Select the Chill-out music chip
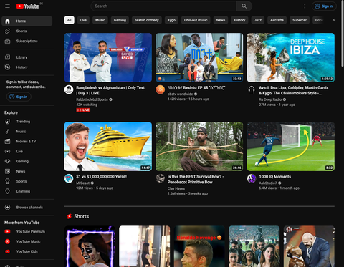The image size is (344, 267). [x=196, y=20]
